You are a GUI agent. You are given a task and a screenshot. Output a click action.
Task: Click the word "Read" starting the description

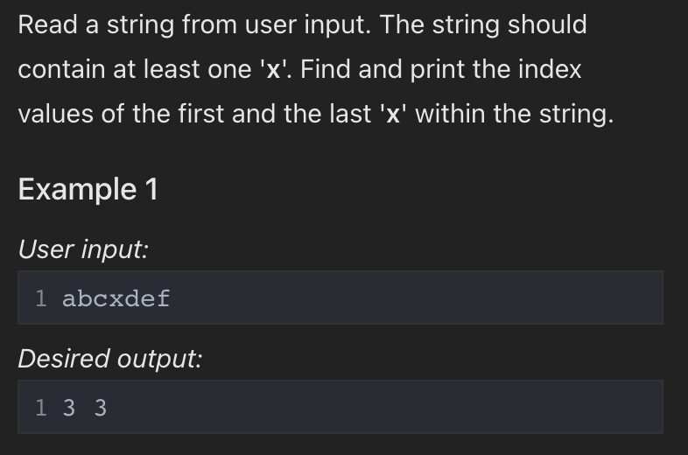coord(48,24)
